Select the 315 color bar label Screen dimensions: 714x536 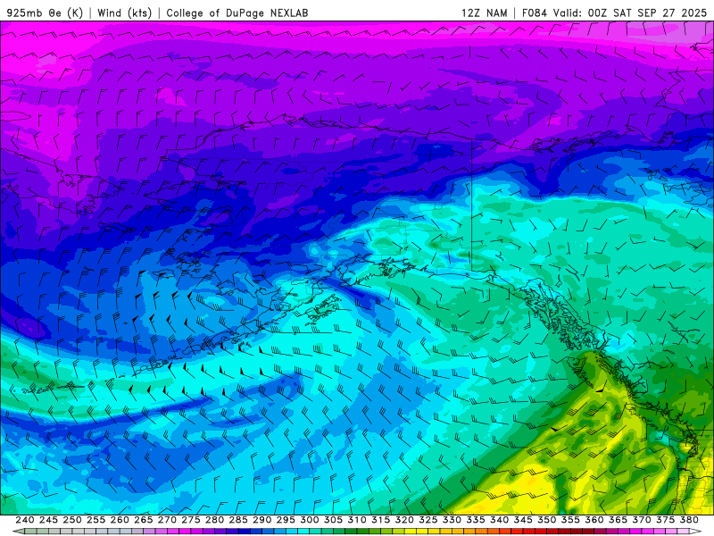(380, 520)
